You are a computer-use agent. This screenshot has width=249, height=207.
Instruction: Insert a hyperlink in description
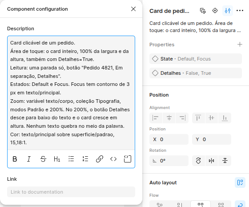tap(100, 159)
